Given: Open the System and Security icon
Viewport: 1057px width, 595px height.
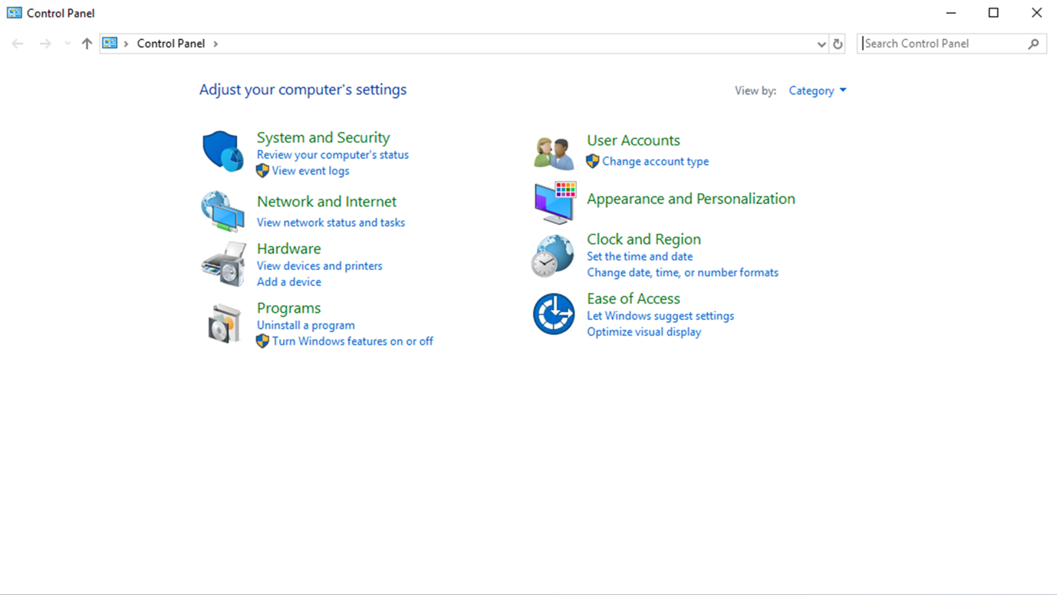Looking at the screenshot, I should coord(222,151).
